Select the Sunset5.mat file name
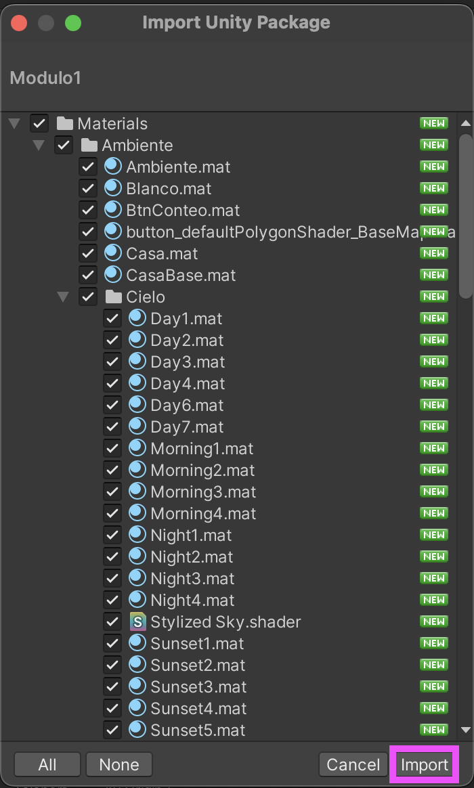 point(198,730)
